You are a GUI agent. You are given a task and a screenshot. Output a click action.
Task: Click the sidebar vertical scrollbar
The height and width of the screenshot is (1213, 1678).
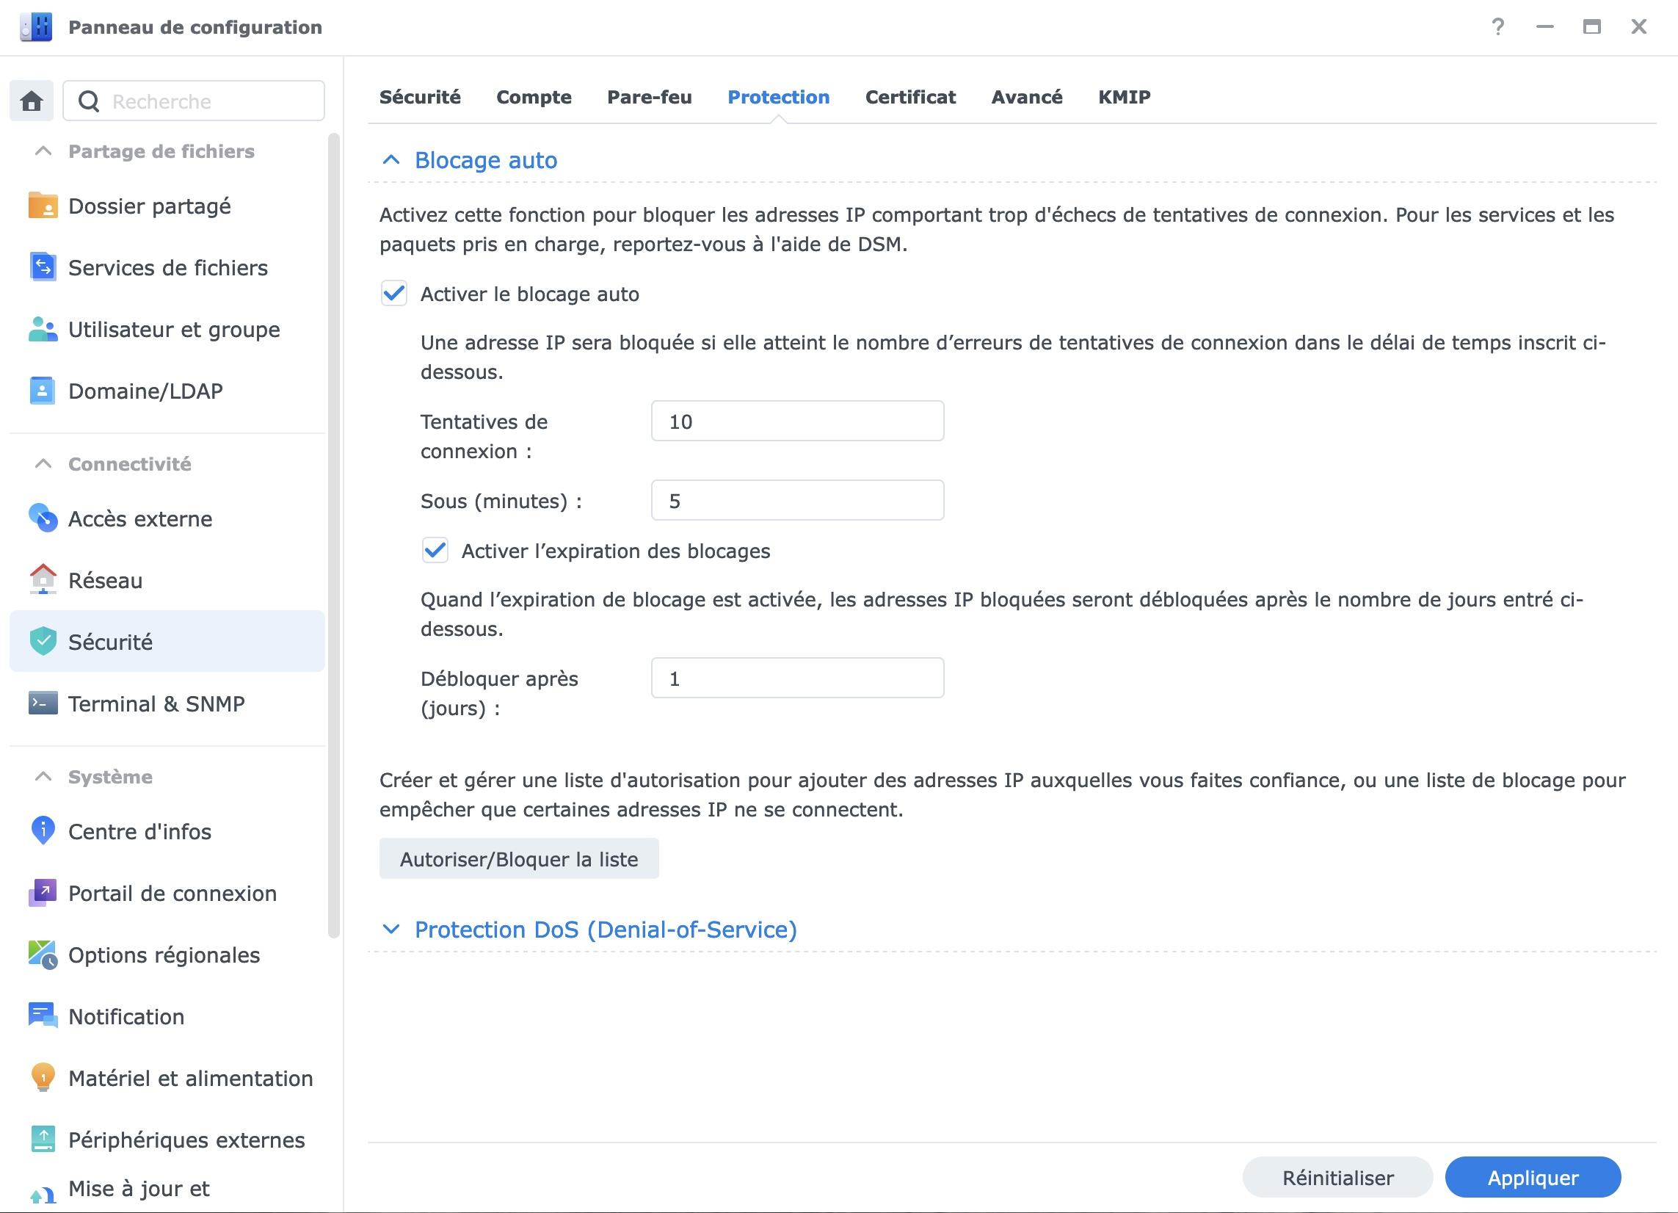(x=334, y=533)
